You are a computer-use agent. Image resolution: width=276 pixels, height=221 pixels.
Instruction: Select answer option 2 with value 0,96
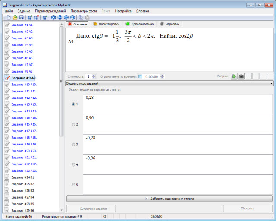point(73,124)
